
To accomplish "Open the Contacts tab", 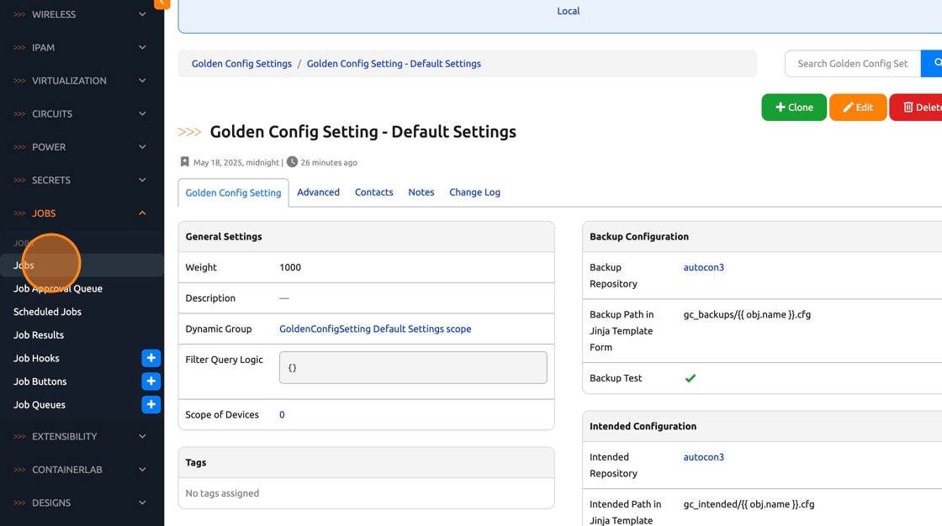I will coord(373,192).
